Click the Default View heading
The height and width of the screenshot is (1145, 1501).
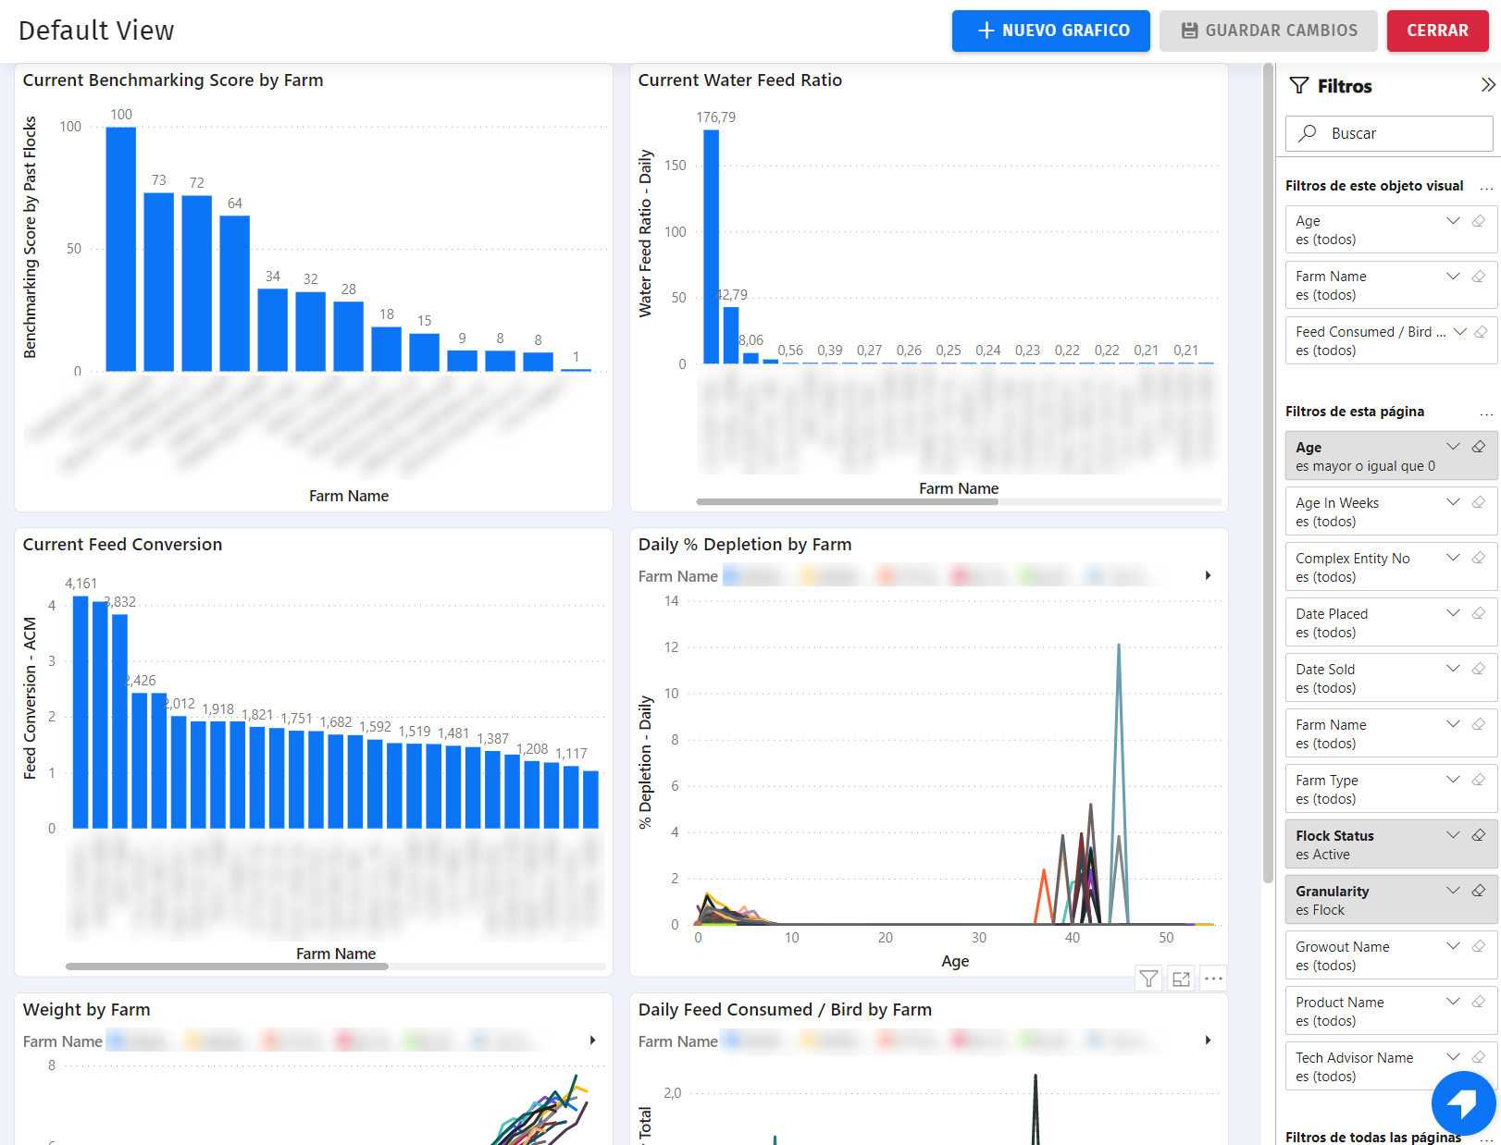tap(96, 31)
